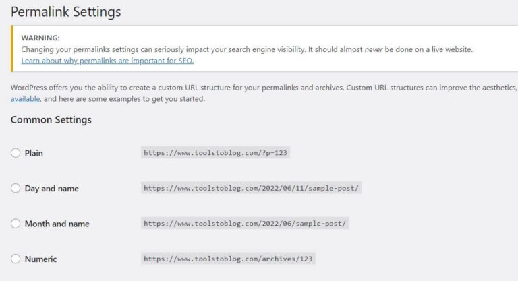Click the ?p=123 example URL code box
Image resolution: width=518 pixels, height=281 pixels.
pos(215,152)
